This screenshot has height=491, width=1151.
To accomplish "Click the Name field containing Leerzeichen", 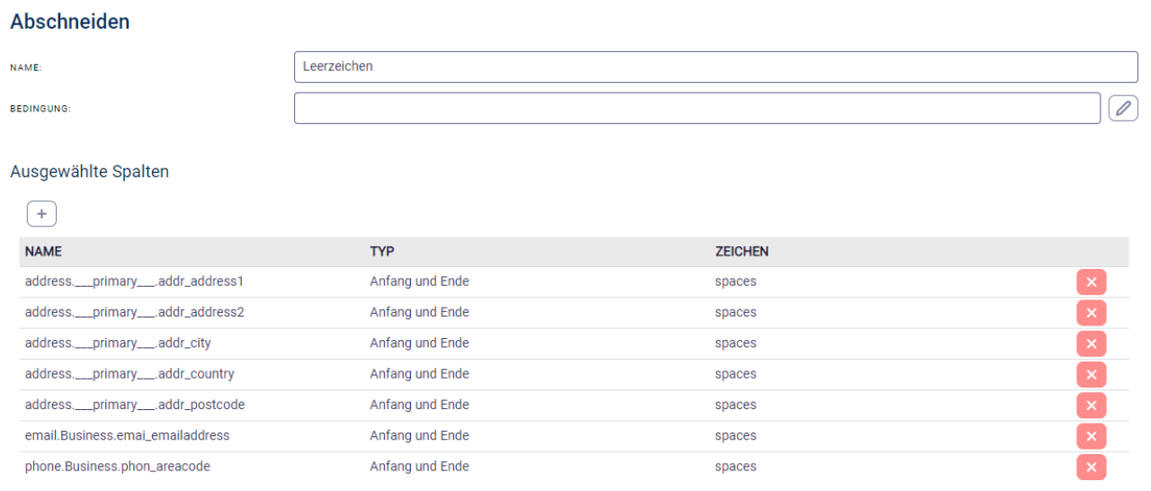I will pyautogui.click(x=715, y=67).
